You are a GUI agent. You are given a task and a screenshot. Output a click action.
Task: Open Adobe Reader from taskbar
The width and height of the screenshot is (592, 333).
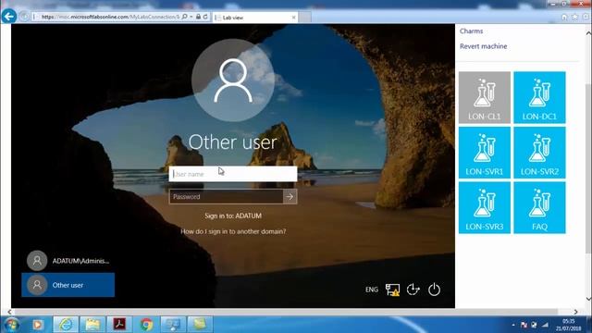(119, 325)
